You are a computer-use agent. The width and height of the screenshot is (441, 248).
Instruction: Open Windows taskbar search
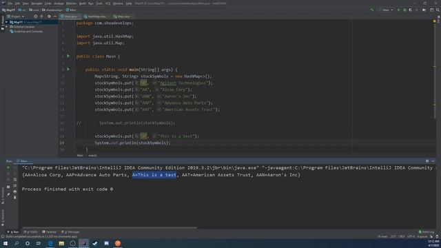pos(17,243)
